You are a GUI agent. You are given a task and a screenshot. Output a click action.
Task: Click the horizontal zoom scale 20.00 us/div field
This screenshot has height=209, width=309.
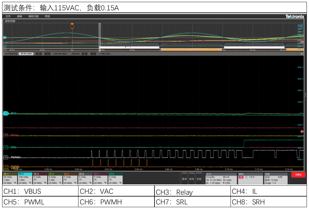click(26, 54)
